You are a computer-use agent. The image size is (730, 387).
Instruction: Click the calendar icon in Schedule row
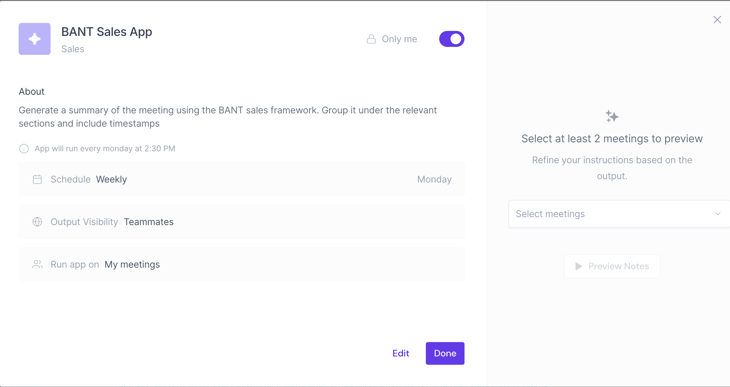[37, 180]
